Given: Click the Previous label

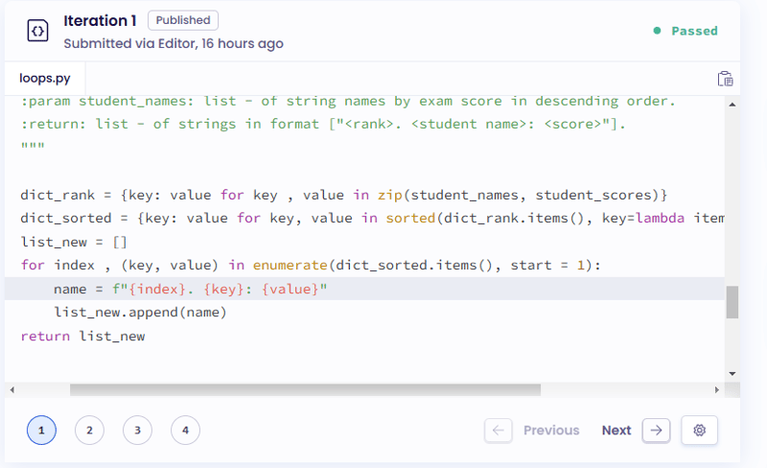Looking at the screenshot, I should point(551,431).
